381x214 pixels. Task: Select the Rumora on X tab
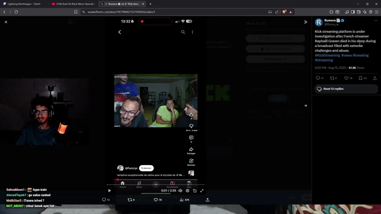tap(122, 4)
